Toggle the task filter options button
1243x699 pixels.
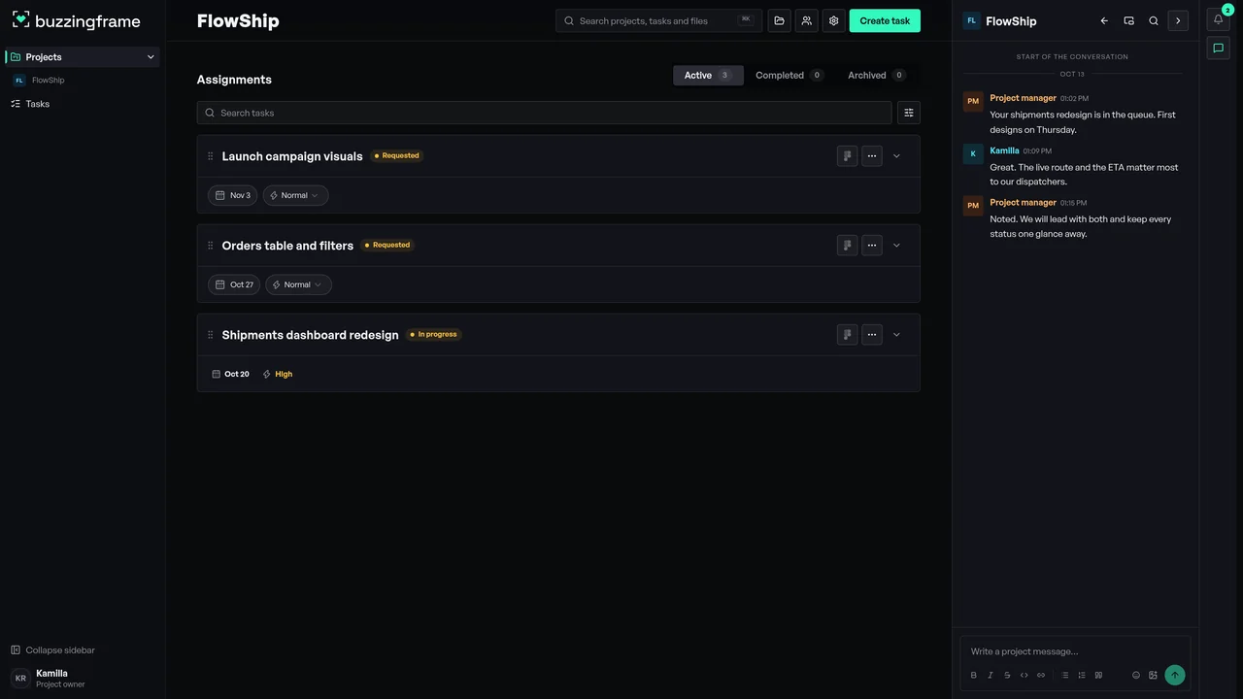click(x=909, y=113)
